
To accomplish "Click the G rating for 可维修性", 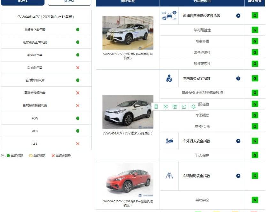I will (255, 41).
